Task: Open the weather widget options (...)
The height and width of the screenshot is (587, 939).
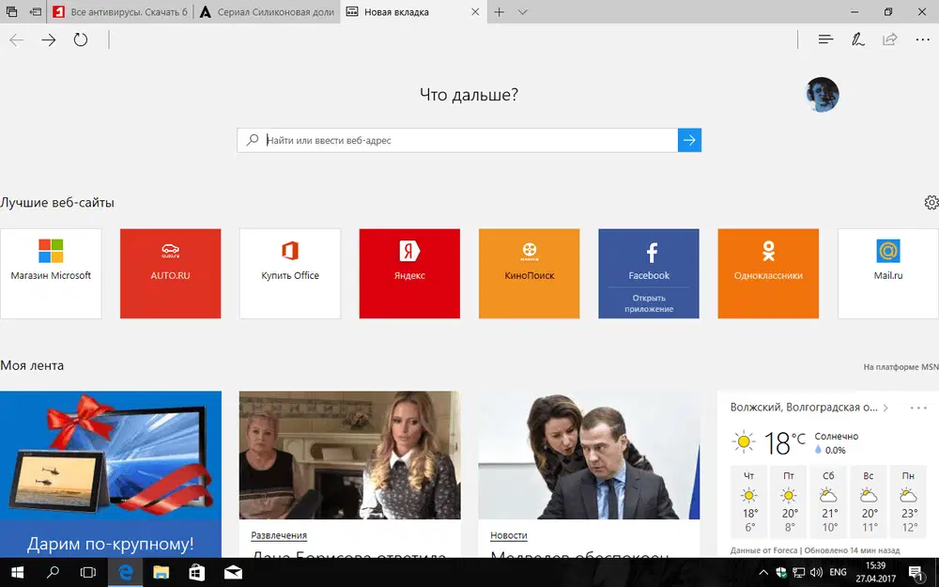Action: (x=917, y=407)
